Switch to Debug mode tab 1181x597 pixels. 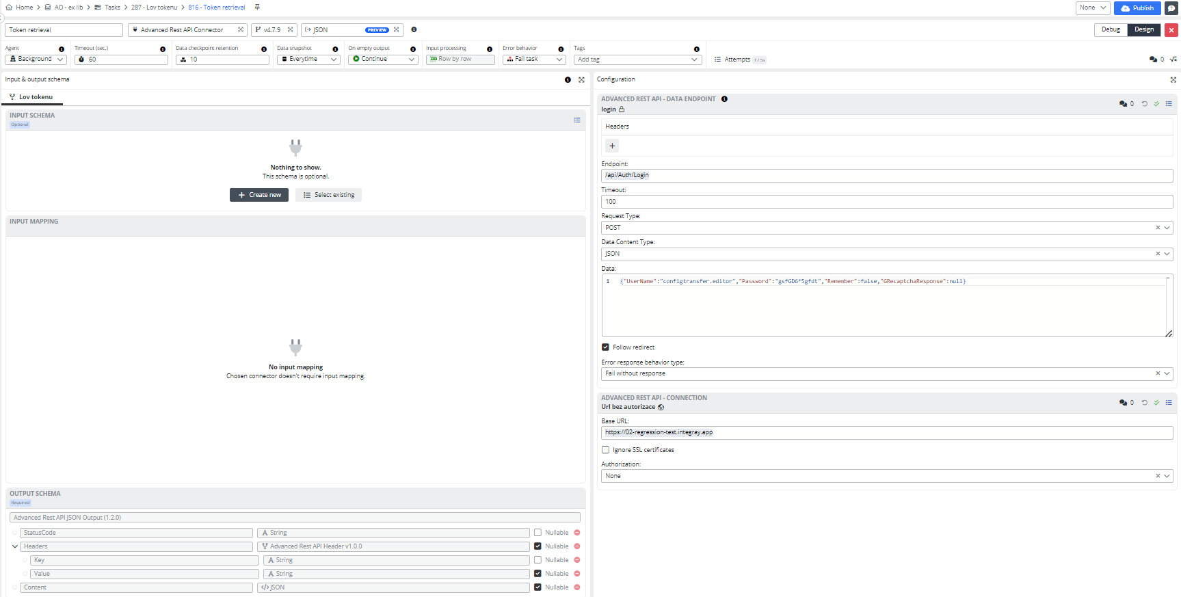[1110, 29]
